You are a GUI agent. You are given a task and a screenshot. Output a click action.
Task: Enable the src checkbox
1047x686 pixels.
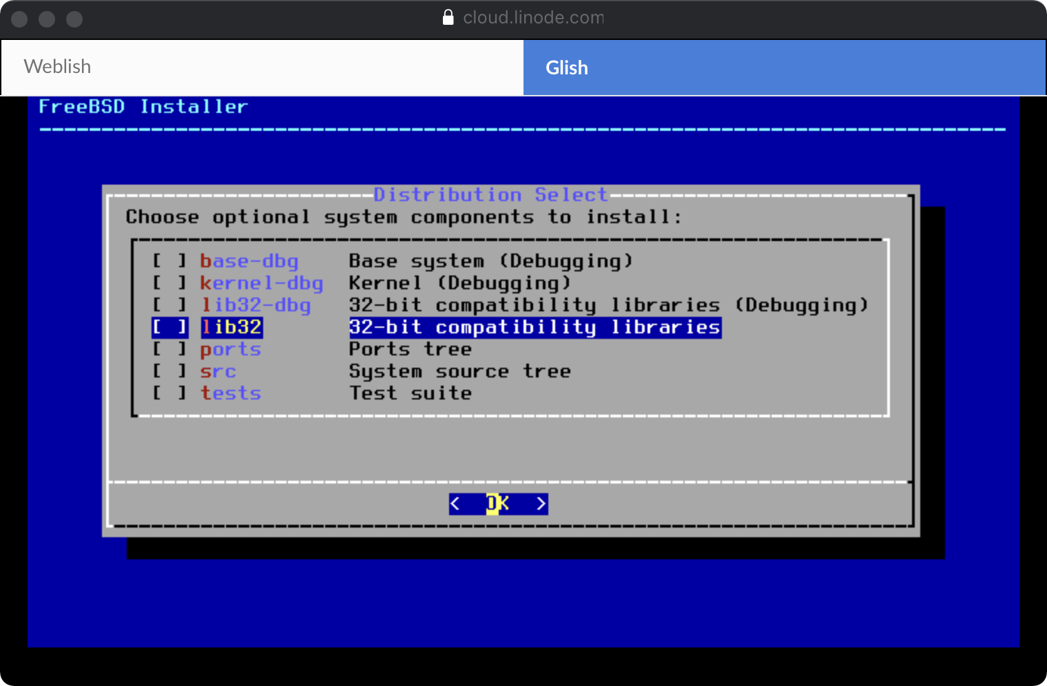pyautogui.click(x=169, y=371)
